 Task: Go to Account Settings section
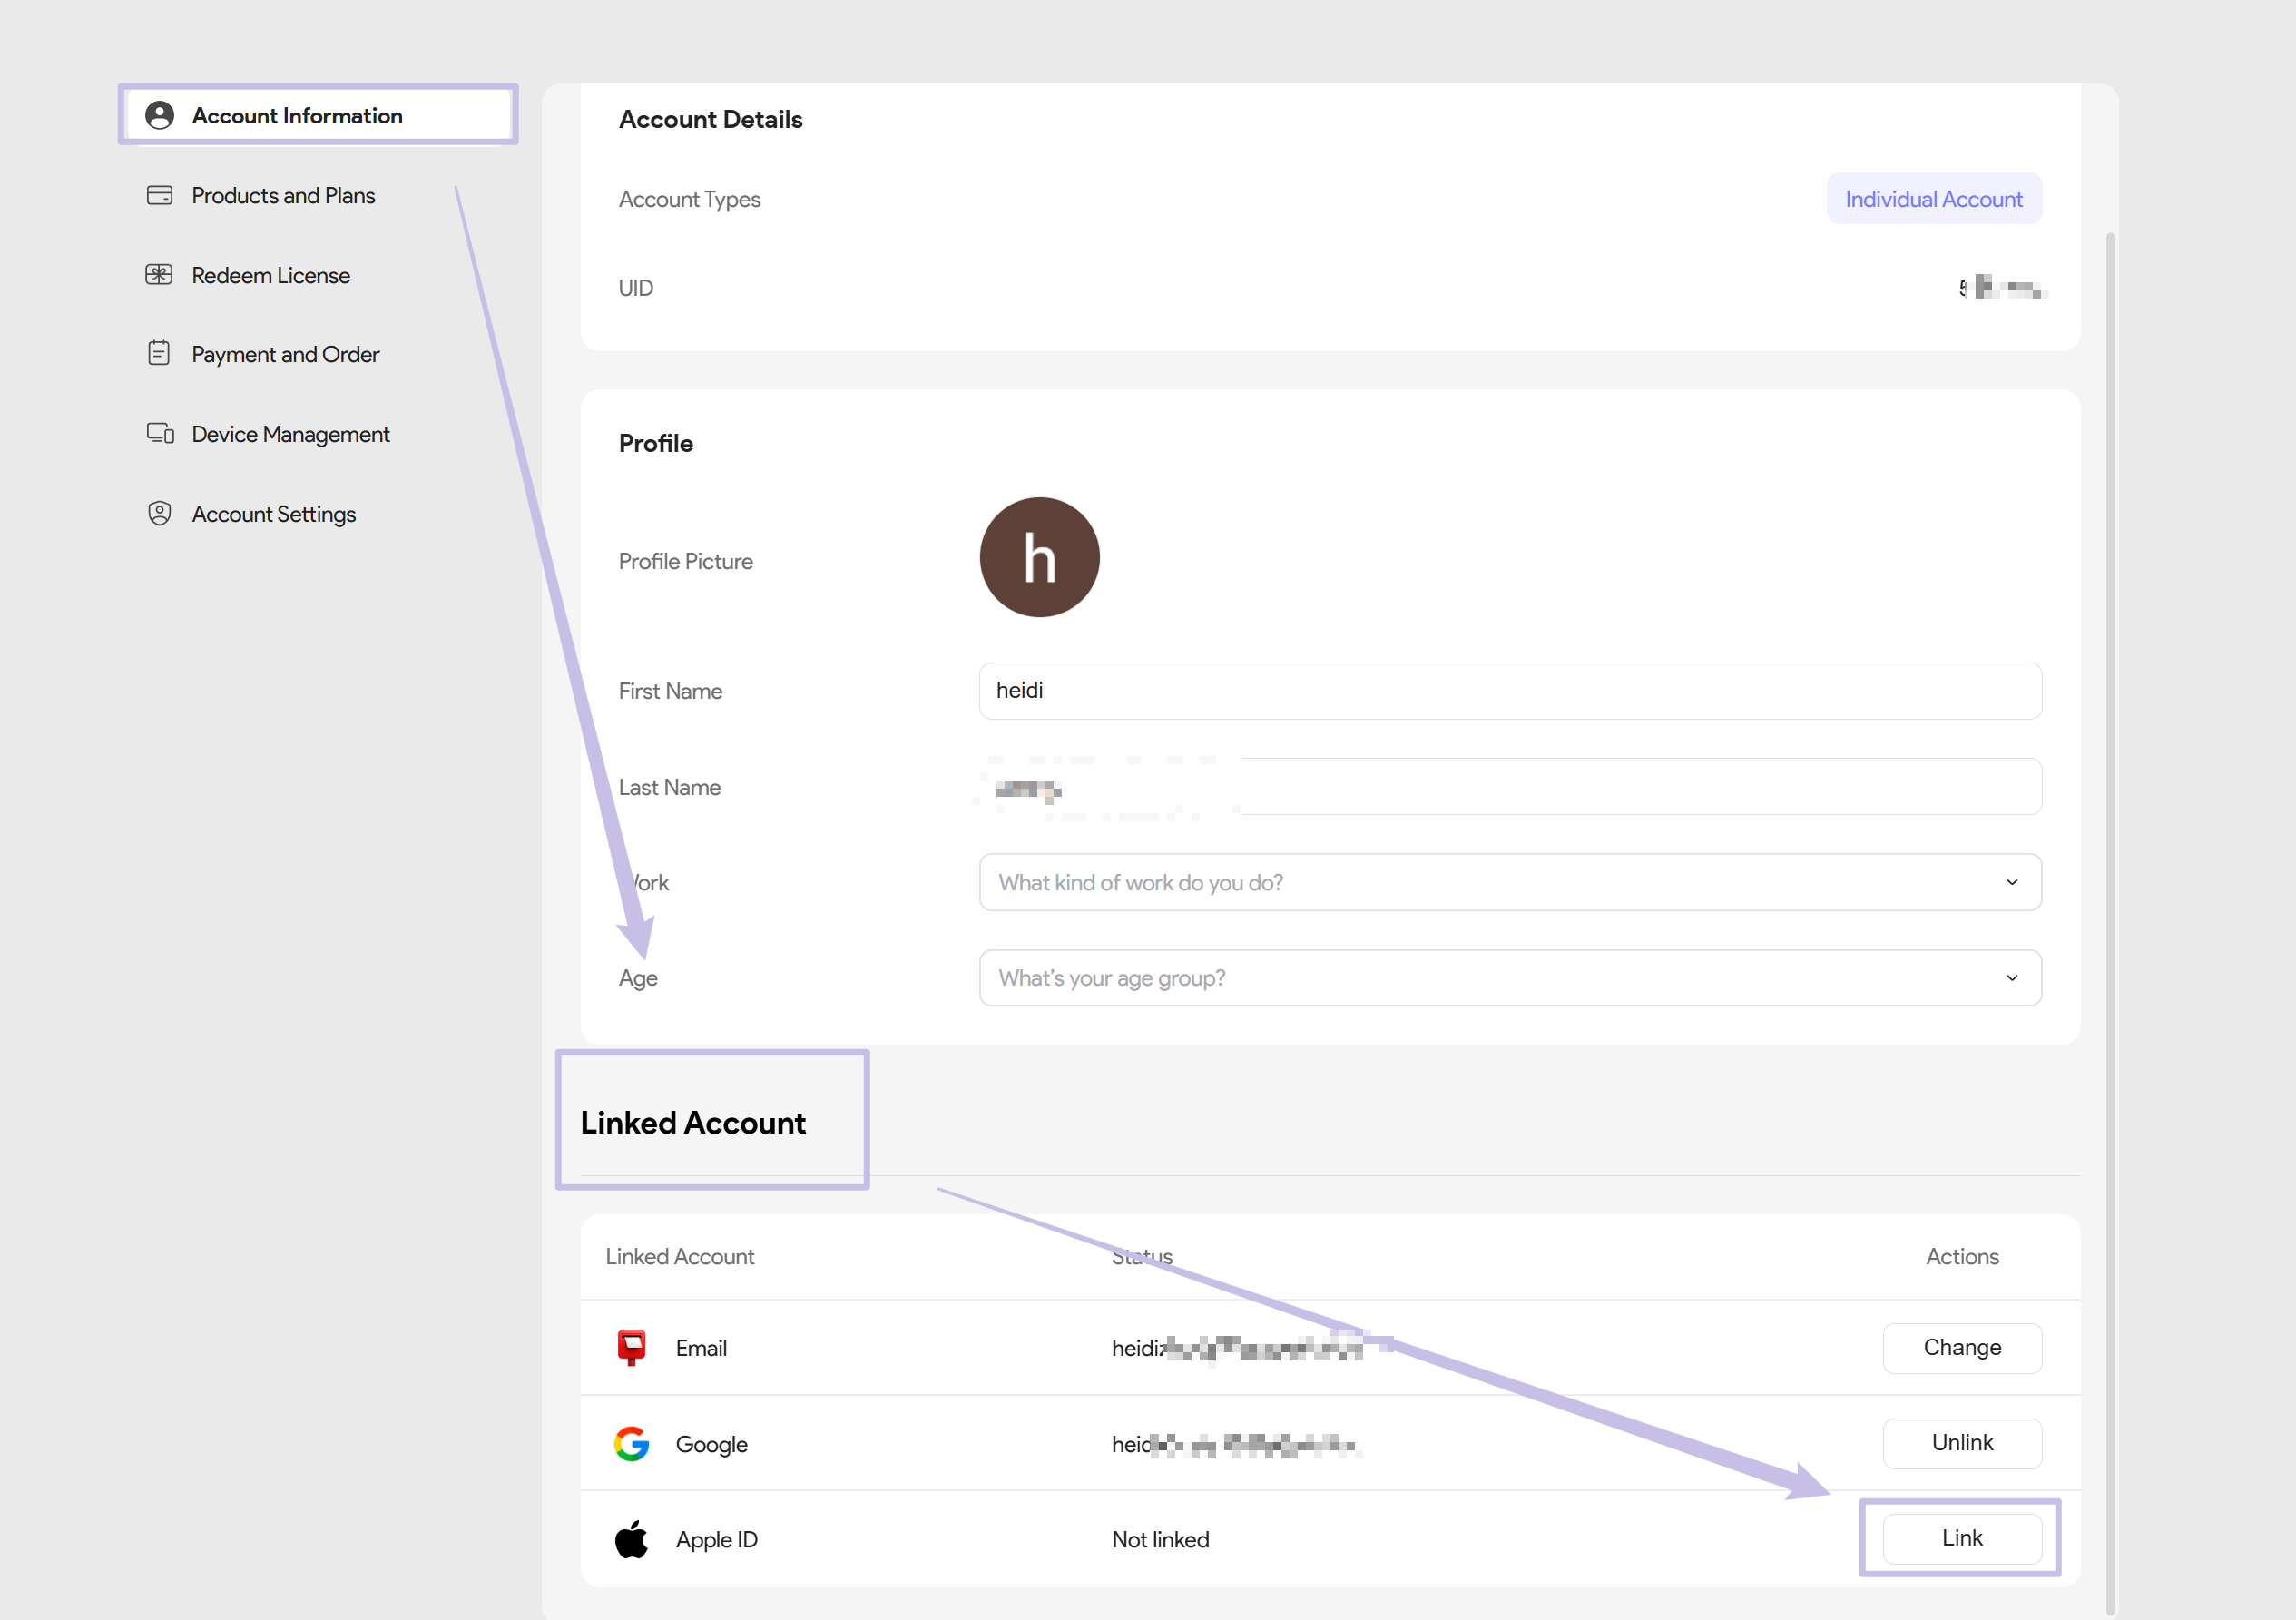coord(273,514)
